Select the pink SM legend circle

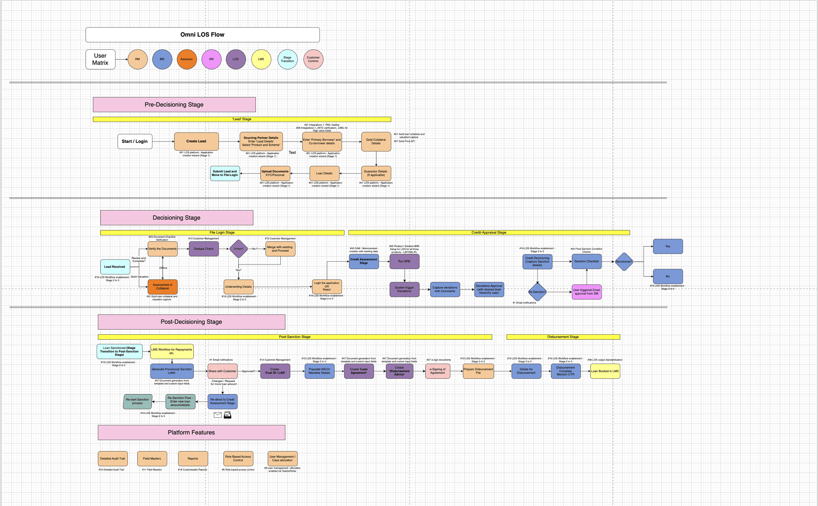point(211,59)
